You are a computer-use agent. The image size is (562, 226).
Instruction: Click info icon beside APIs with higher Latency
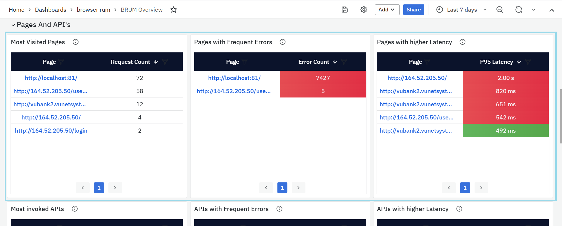pyautogui.click(x=459, y=209)
